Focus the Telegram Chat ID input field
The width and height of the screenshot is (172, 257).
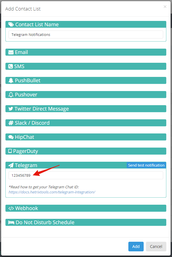pyautogui.click(x=86, y=175)
